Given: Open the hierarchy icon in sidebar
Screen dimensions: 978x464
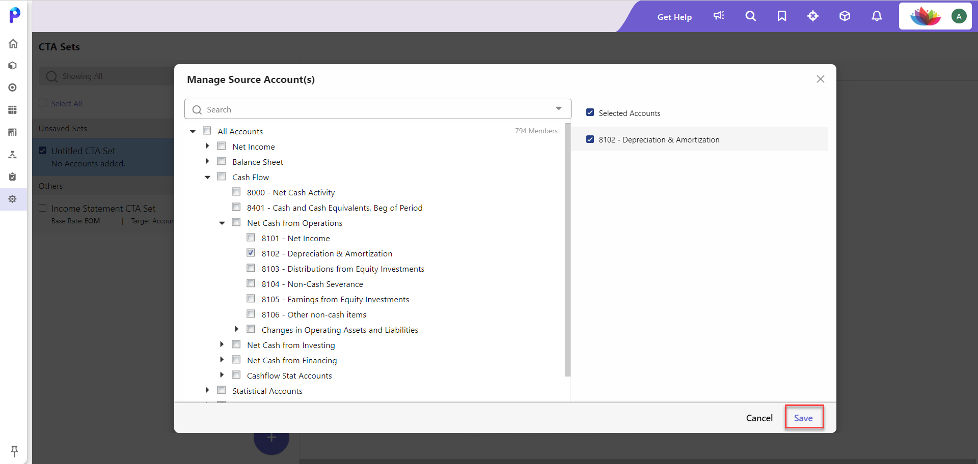Looking at the screenshot, I should point(13,154).
